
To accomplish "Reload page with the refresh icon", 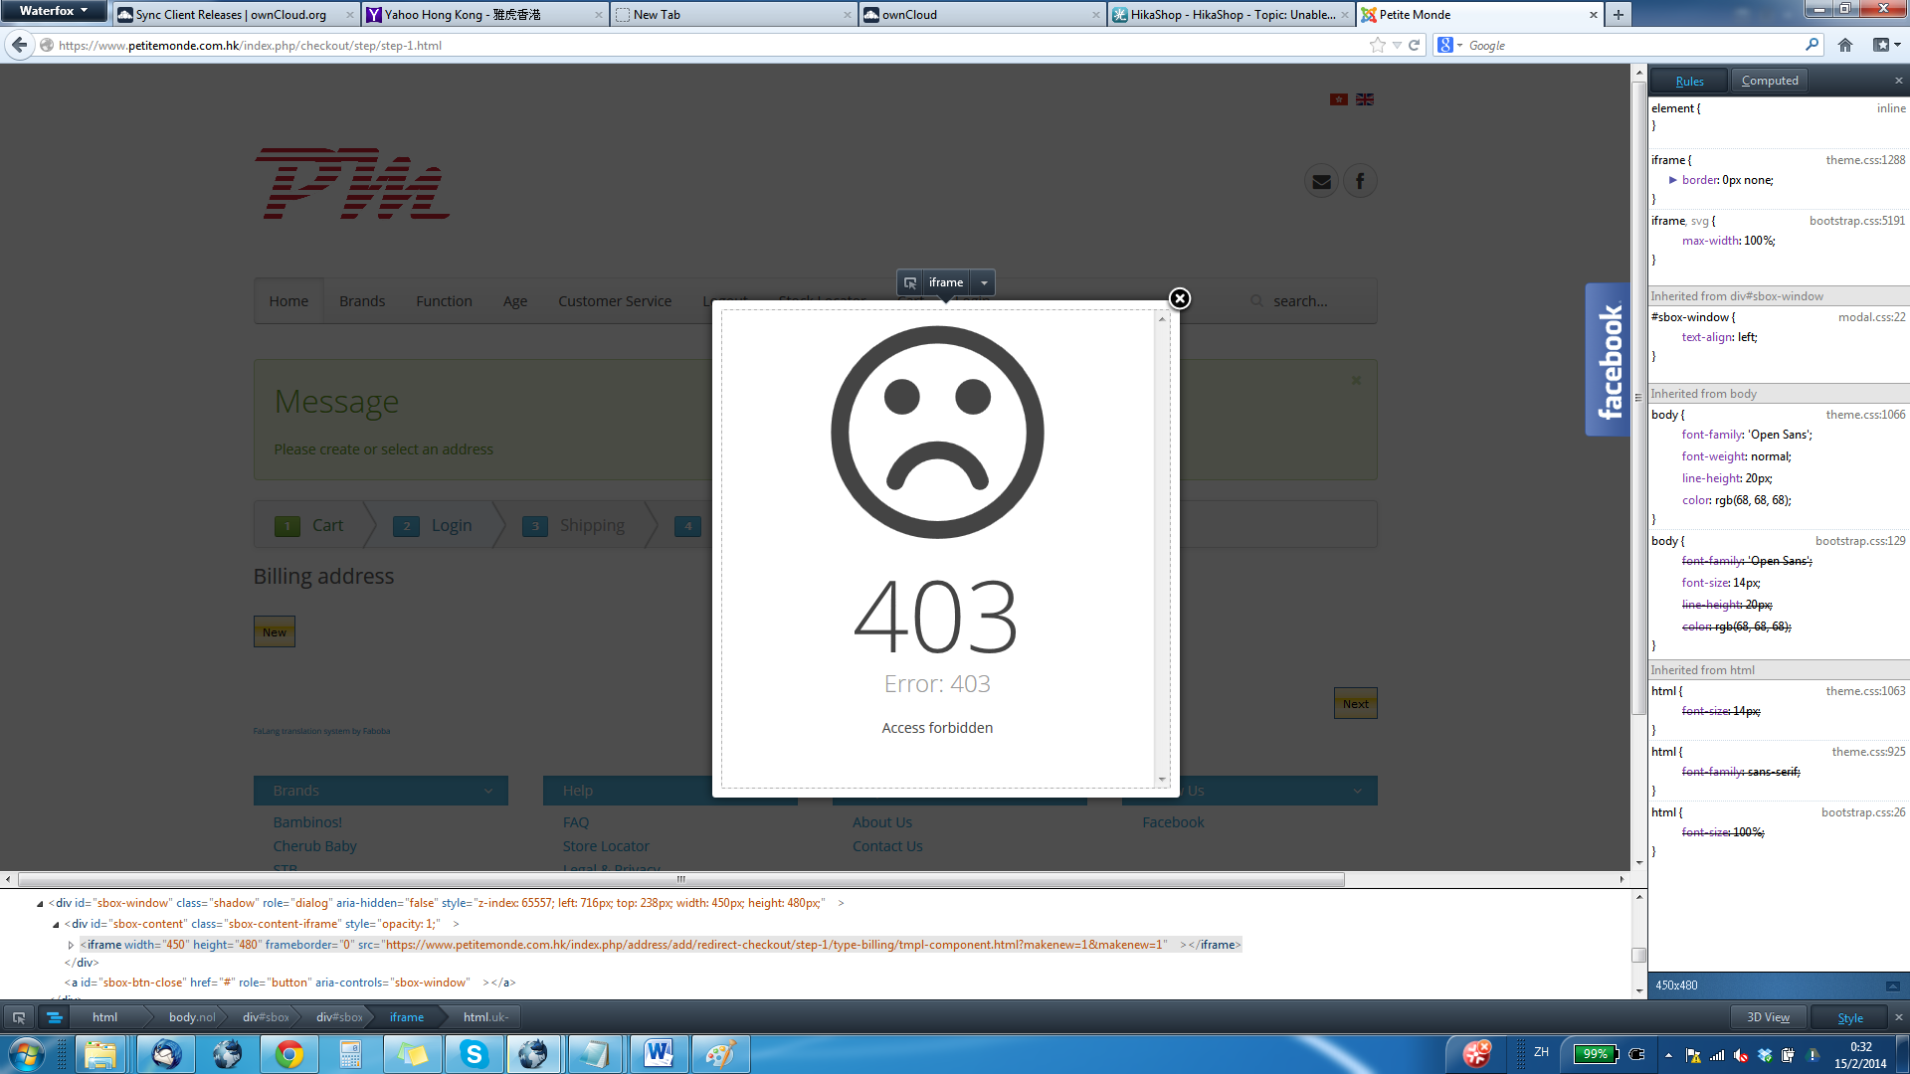I will (1414, 45).
